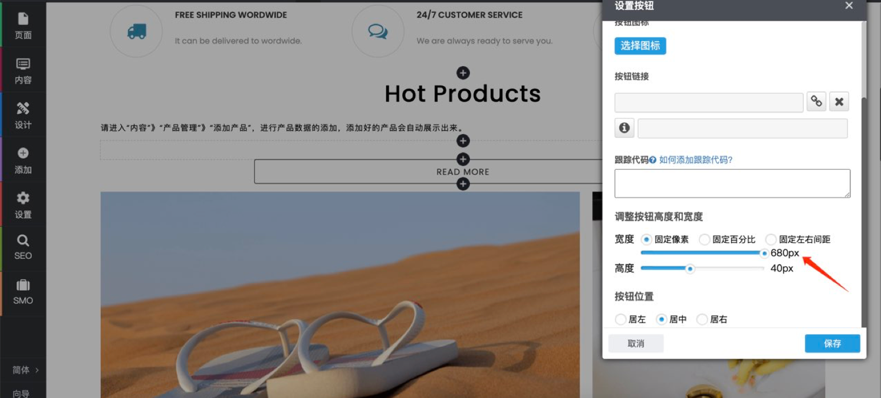This screenshot has height=398, width=881.
Task: Click the chain link icon beside button link field
Action: tap(816, 102)
